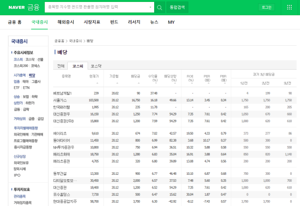Viewport: 300px width, 206px height.
Task: Open sidebar 기관매매 link
Action: [x=37, y=134]
